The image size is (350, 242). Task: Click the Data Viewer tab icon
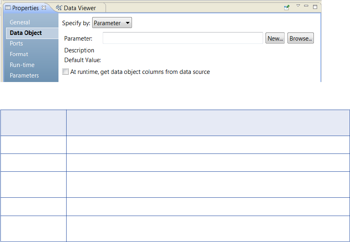(x=59, y=8)
